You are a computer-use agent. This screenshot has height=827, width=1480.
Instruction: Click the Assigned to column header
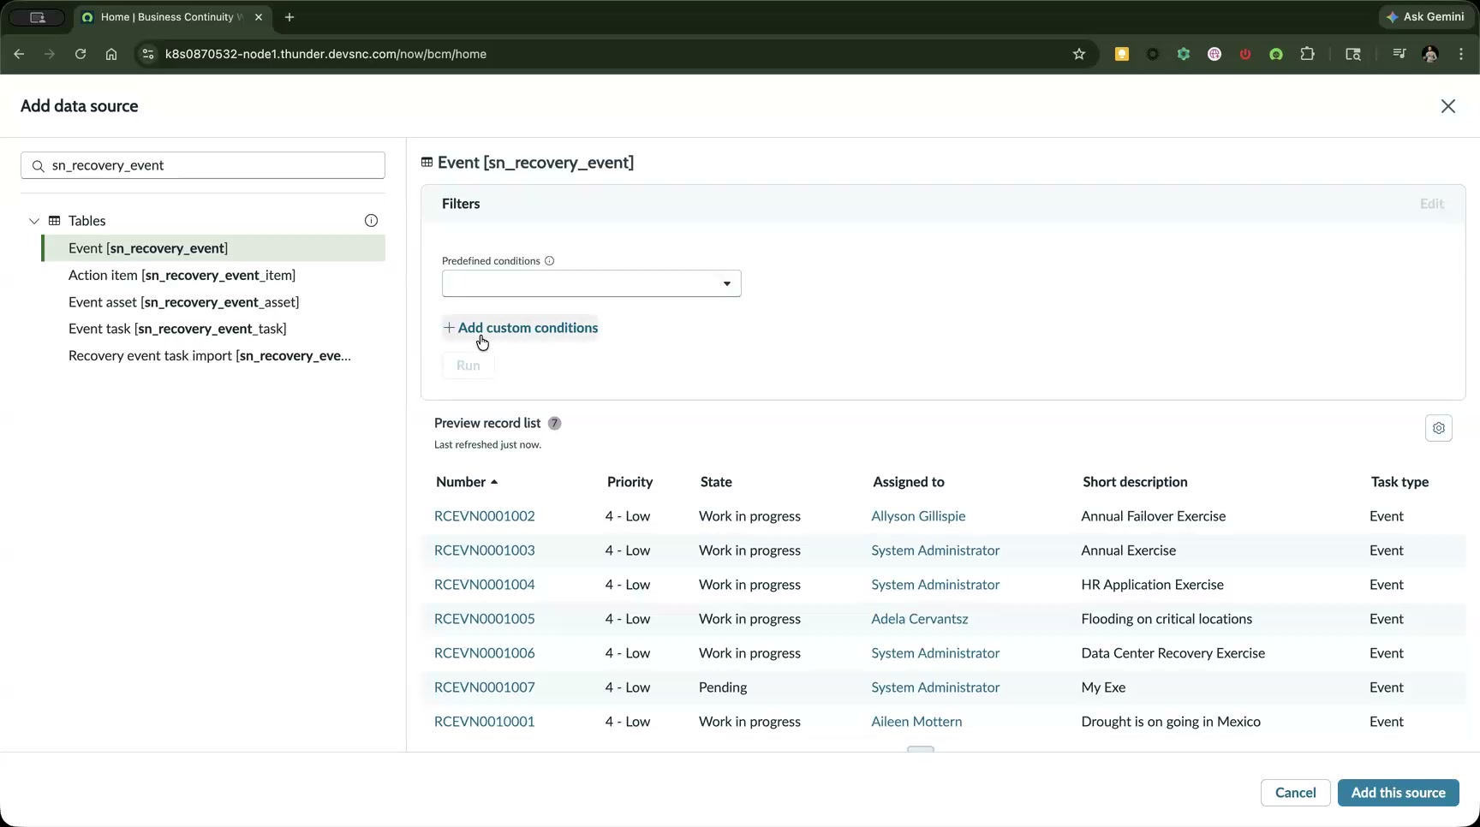coord(909,482)
